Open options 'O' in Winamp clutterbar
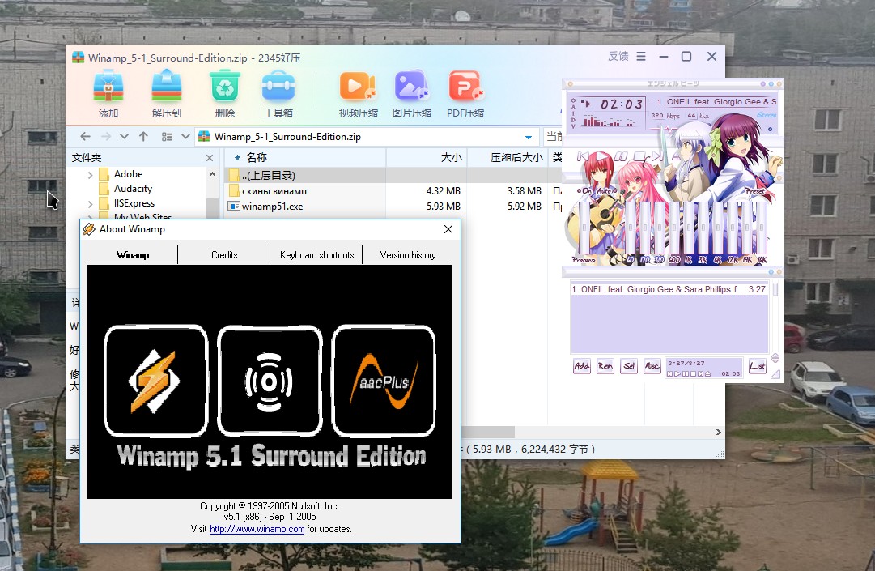875x571 pixels. [573, 100]
